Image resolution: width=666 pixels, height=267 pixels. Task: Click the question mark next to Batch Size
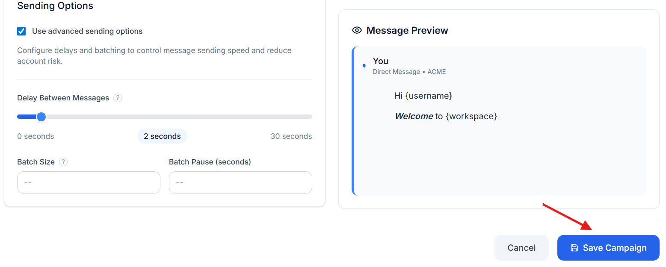(63, 162)
